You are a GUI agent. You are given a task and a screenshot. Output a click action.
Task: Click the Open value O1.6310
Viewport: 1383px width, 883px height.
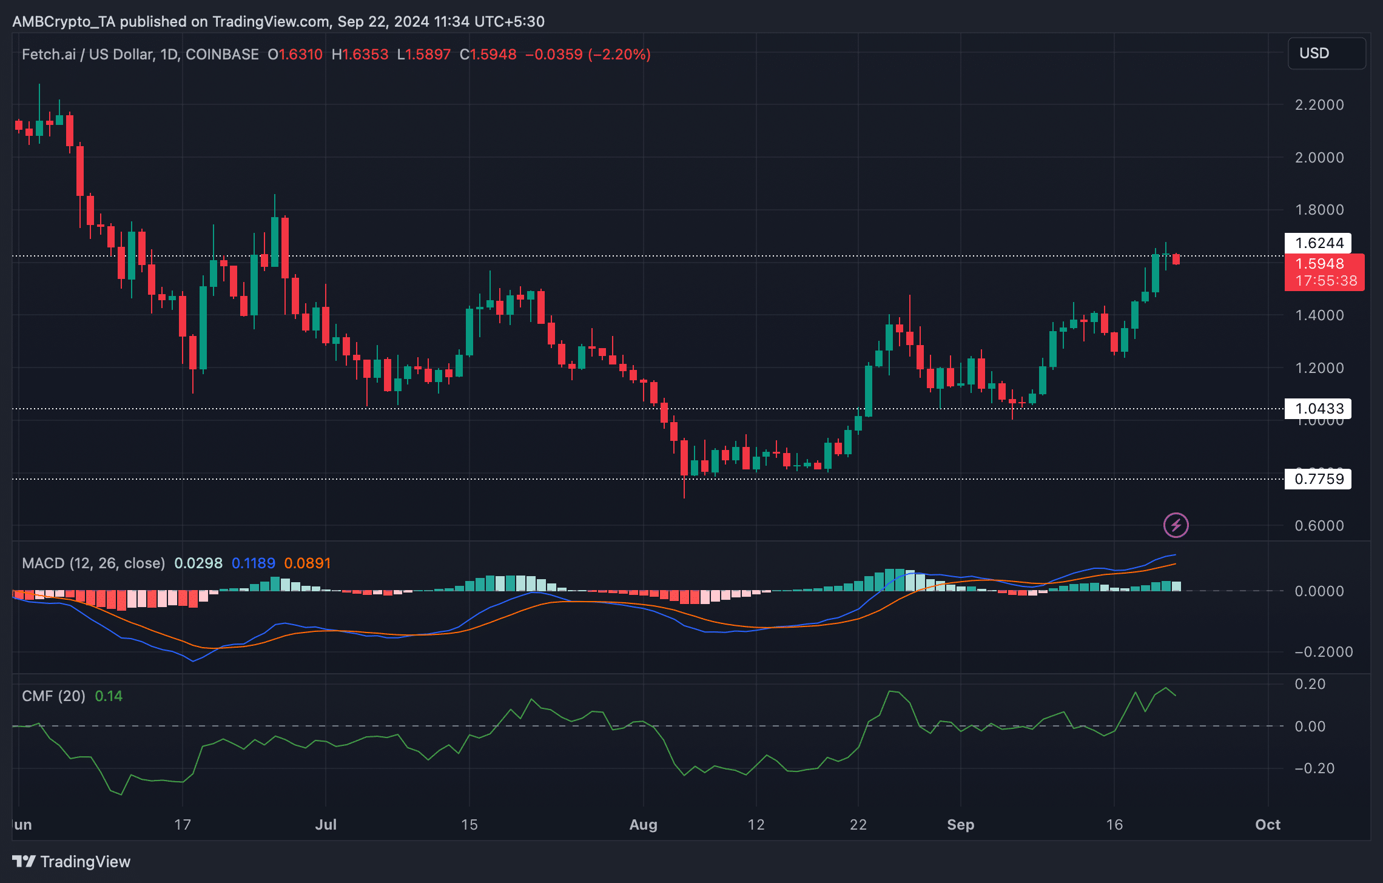click(x=295, y=55)
